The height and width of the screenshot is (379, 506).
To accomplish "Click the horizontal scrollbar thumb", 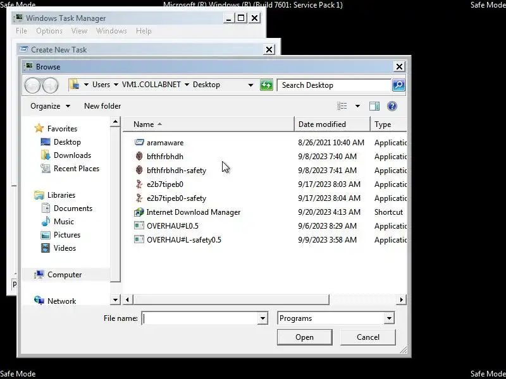I will click(x=231, y=299).
